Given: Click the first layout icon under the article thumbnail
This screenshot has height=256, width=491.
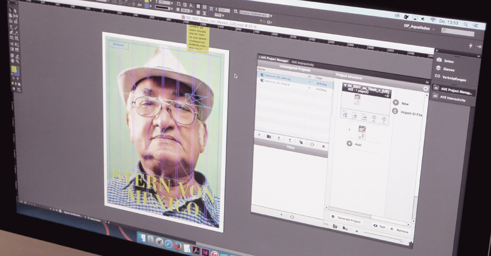Looking at the screenshot, I should [x=344, y=113].
